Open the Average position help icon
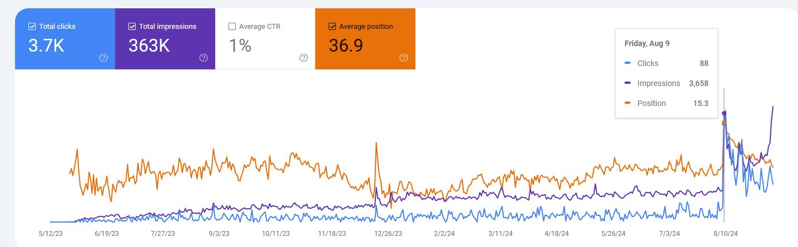The width and height of the screenshot is (798, 247). [404, 58]
